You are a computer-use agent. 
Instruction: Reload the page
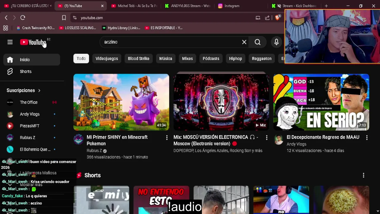point(23,18)
